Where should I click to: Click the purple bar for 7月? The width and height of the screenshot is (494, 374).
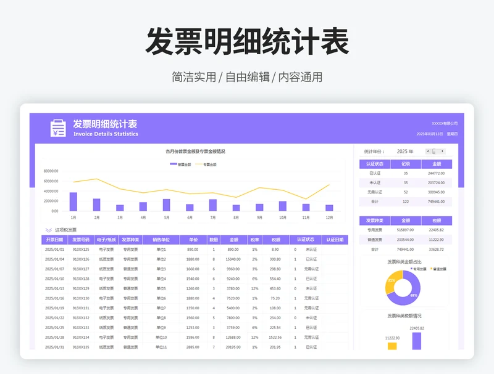pos(213,205)
